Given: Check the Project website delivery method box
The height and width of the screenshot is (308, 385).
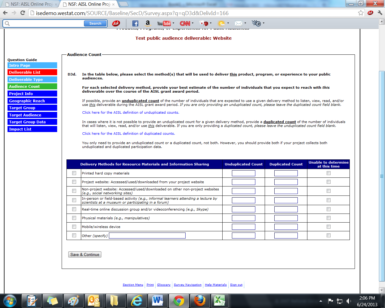Looking at the screenshot, I should coord(74,182).
